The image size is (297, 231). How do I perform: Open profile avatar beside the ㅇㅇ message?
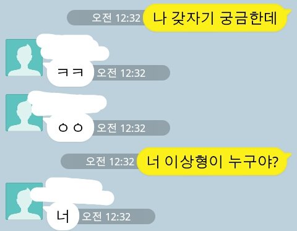(x=24, y=113)
